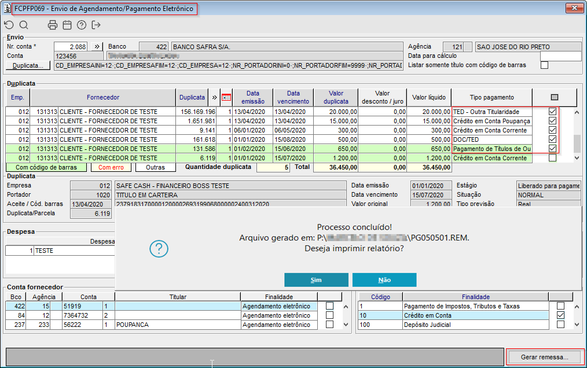Click Agendamento eletrônico for account 51919
The width and height of the screenshot is (587, 368).
tap(279, 306)
